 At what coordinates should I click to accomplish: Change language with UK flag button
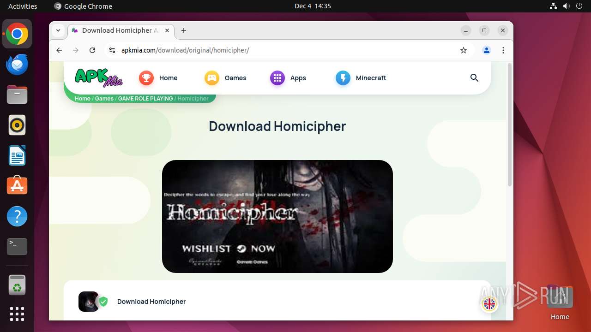point(489,304)
